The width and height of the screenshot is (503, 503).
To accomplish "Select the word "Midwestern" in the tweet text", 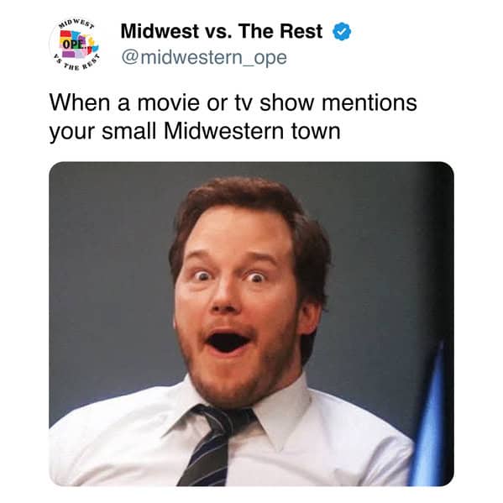I will click(223, 132).
